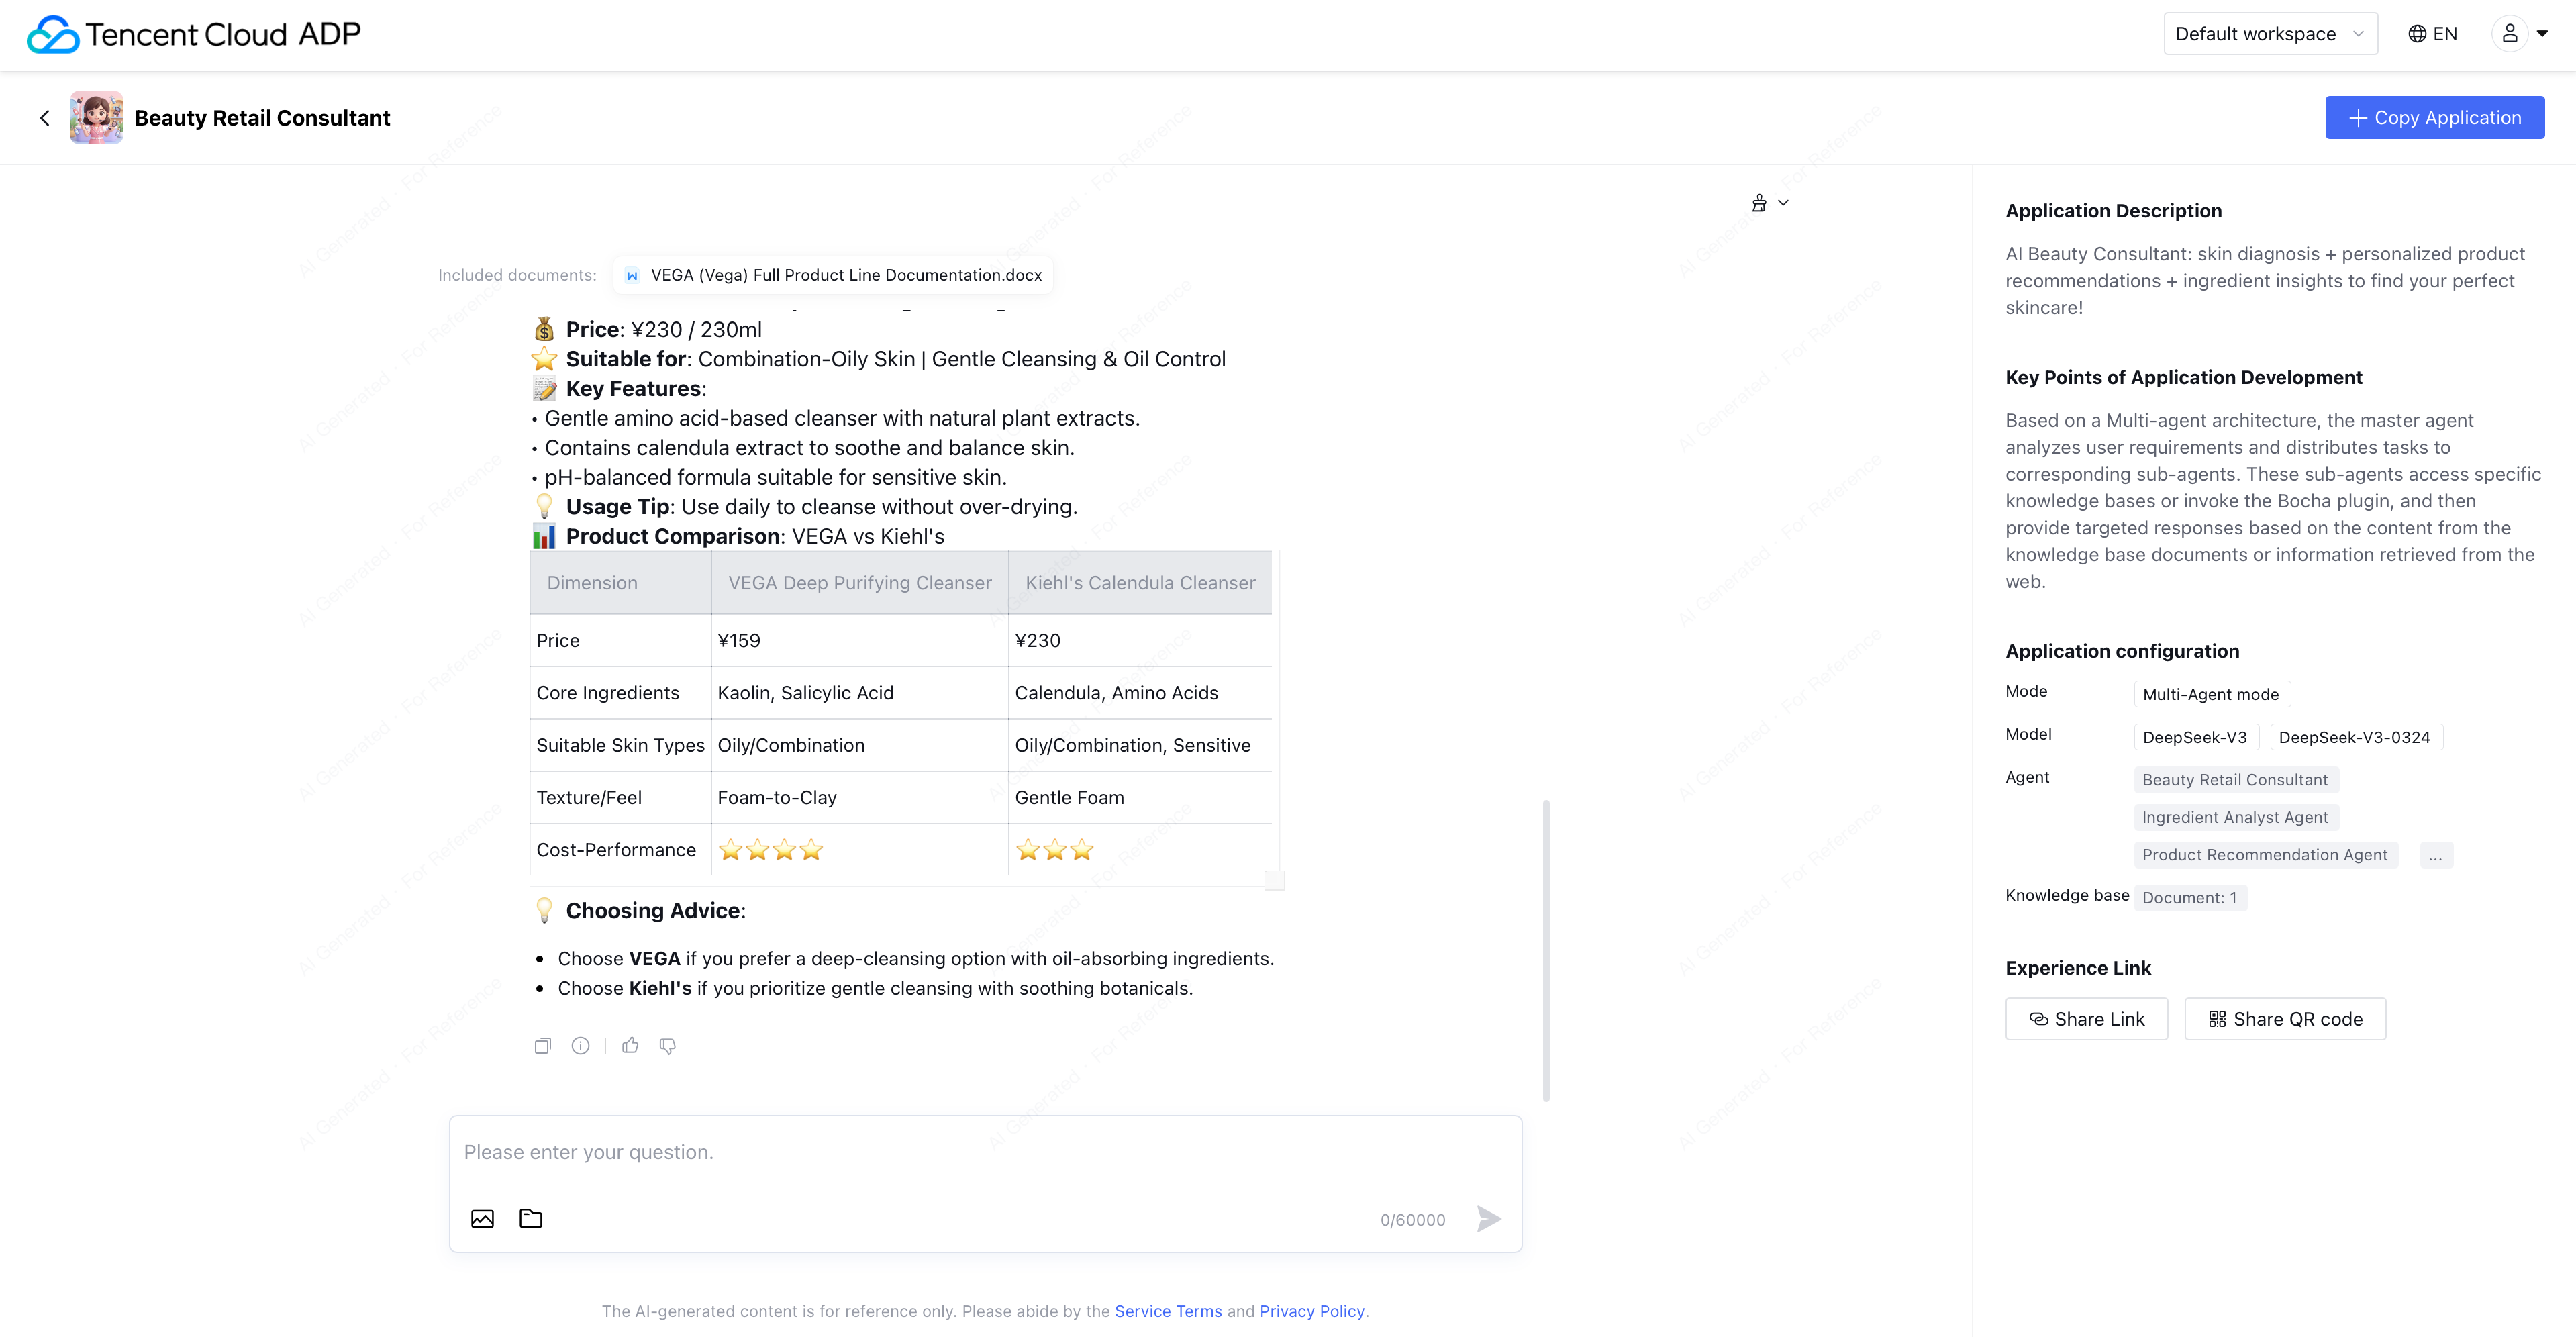Click the folder upload icon
This screenshot has width=2576, height=1337.
531,1218
